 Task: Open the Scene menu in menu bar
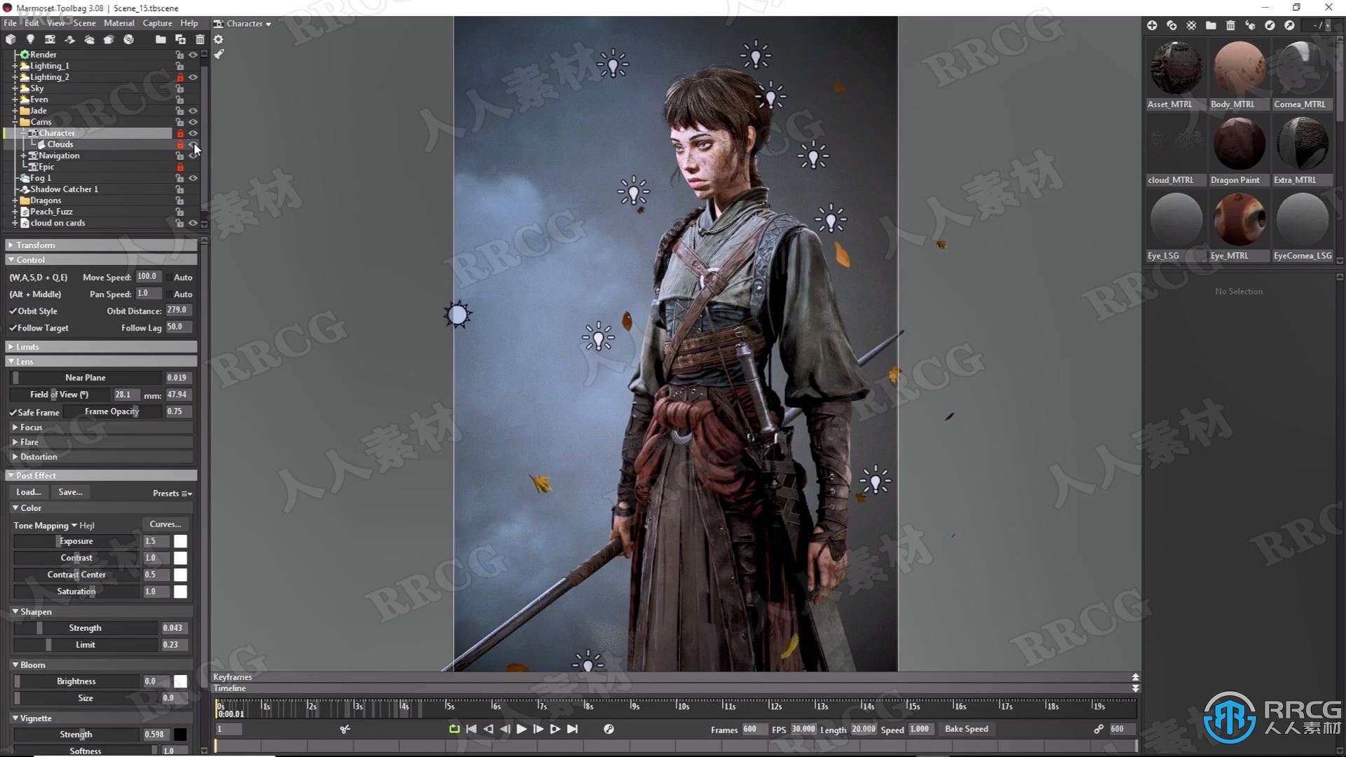pos(84,23)
